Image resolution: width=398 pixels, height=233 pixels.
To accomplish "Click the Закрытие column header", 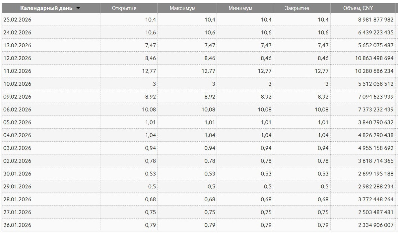I will [301, 8].
